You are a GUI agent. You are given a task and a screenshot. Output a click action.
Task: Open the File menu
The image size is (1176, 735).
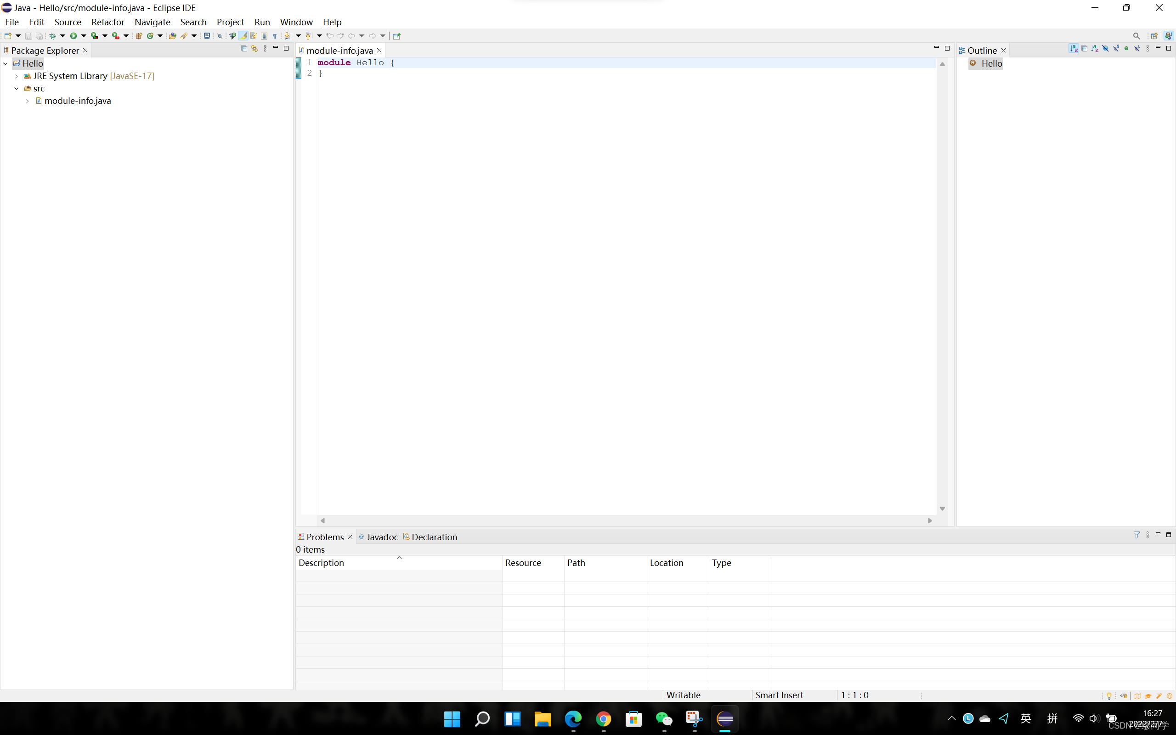13,21
